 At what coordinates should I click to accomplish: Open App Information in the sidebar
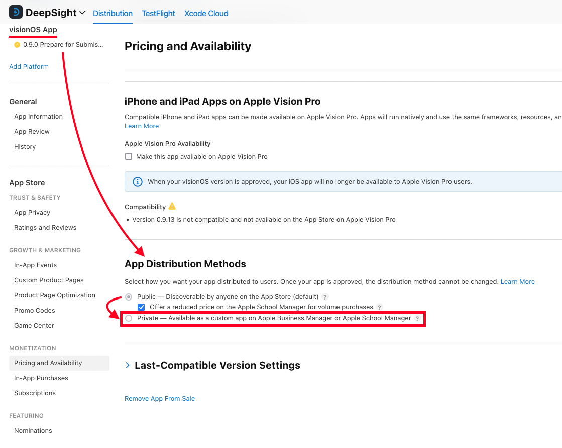pyautogui.click(x=38, y=117)
